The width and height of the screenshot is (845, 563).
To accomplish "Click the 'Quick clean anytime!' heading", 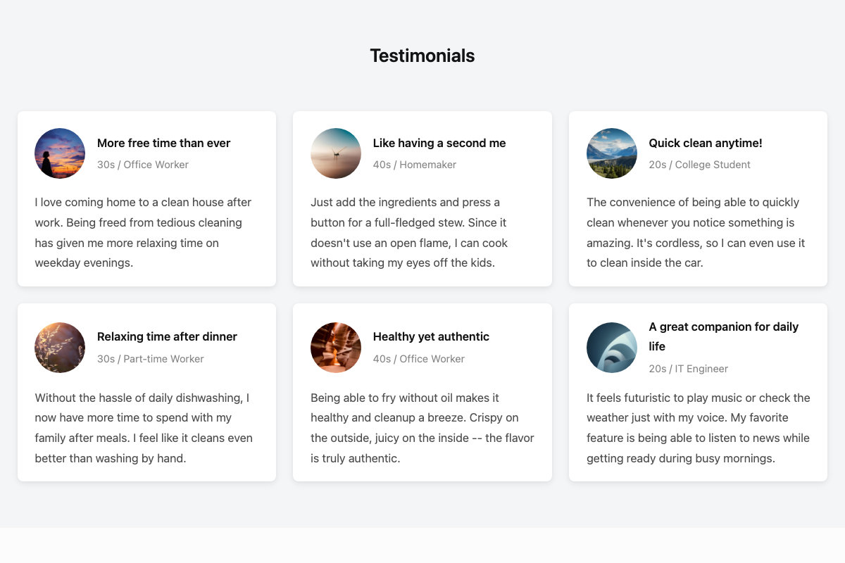I will pyautogui.click(x=705, y=143).
